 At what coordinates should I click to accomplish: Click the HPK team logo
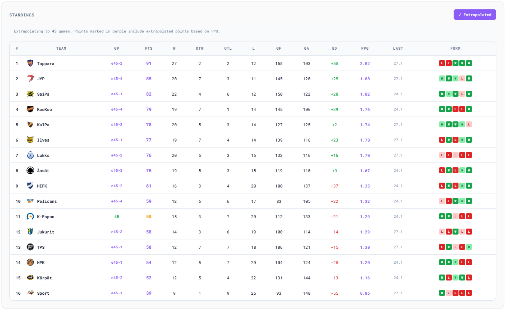click(30, 263)
